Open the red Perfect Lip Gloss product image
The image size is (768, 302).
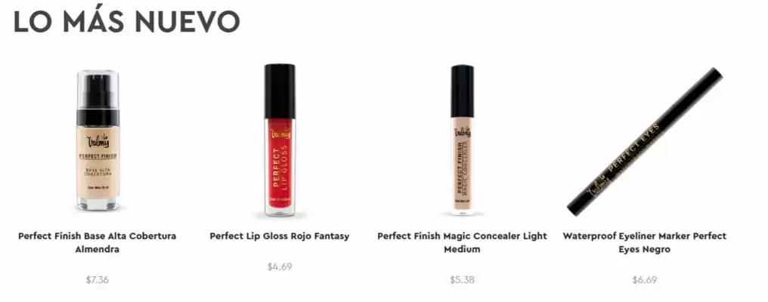point(280,140)
